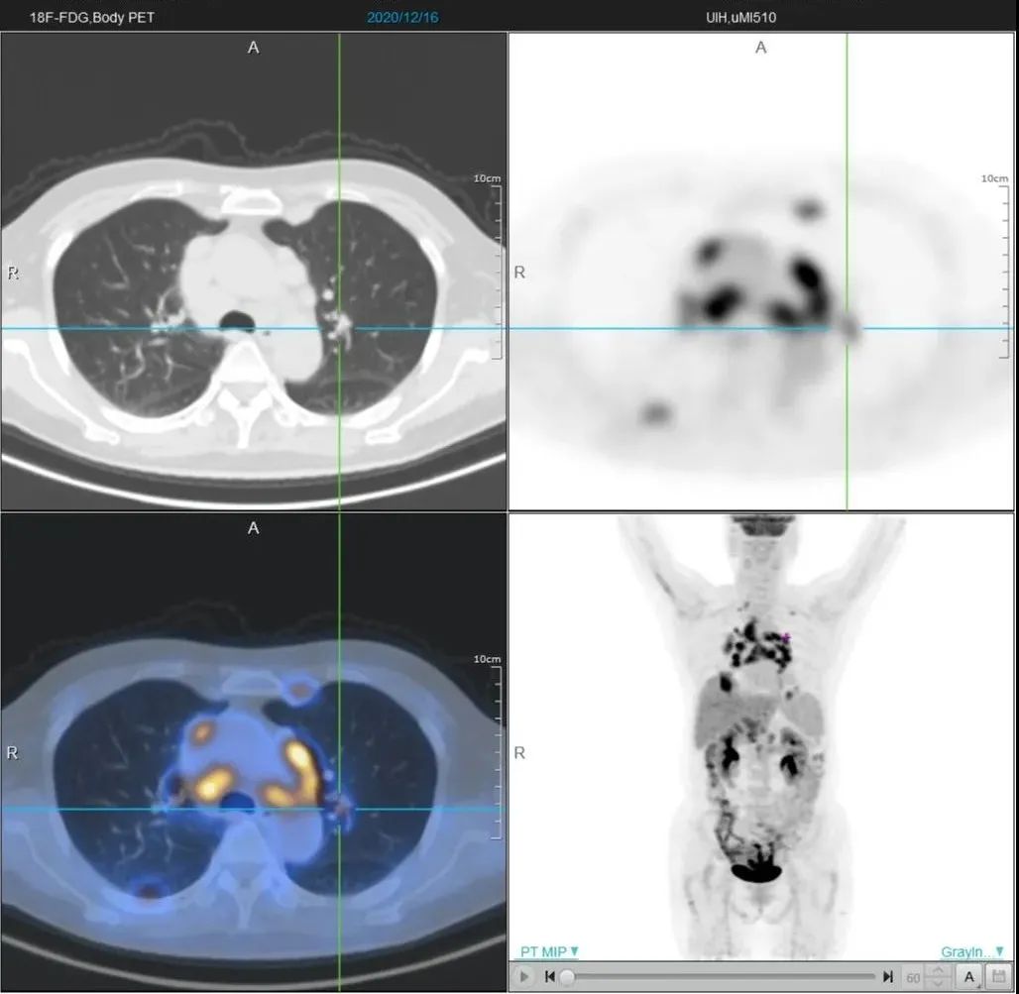Increase frame value with up stepper arrow
Viewport: 1019px width, 994px height.
(938, 971)
